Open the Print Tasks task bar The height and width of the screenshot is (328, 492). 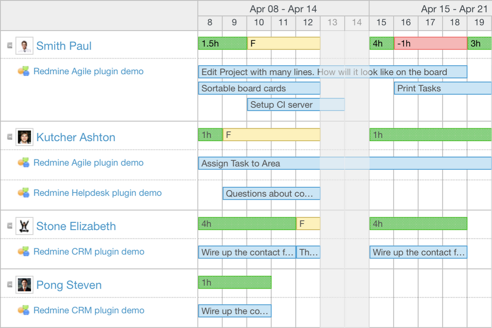(x=442, y=89)
